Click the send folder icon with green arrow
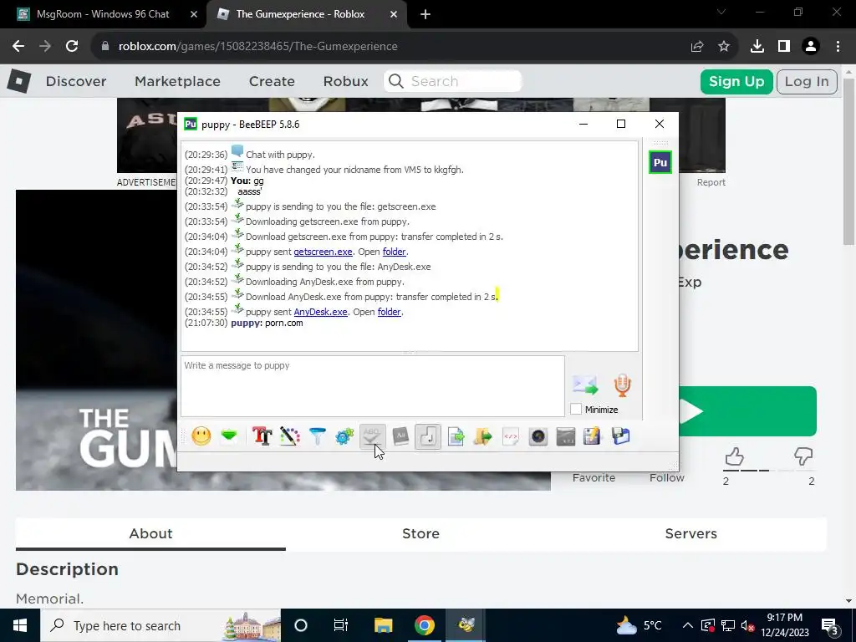Viewport: 856px width, 642px height. (482, 436)
